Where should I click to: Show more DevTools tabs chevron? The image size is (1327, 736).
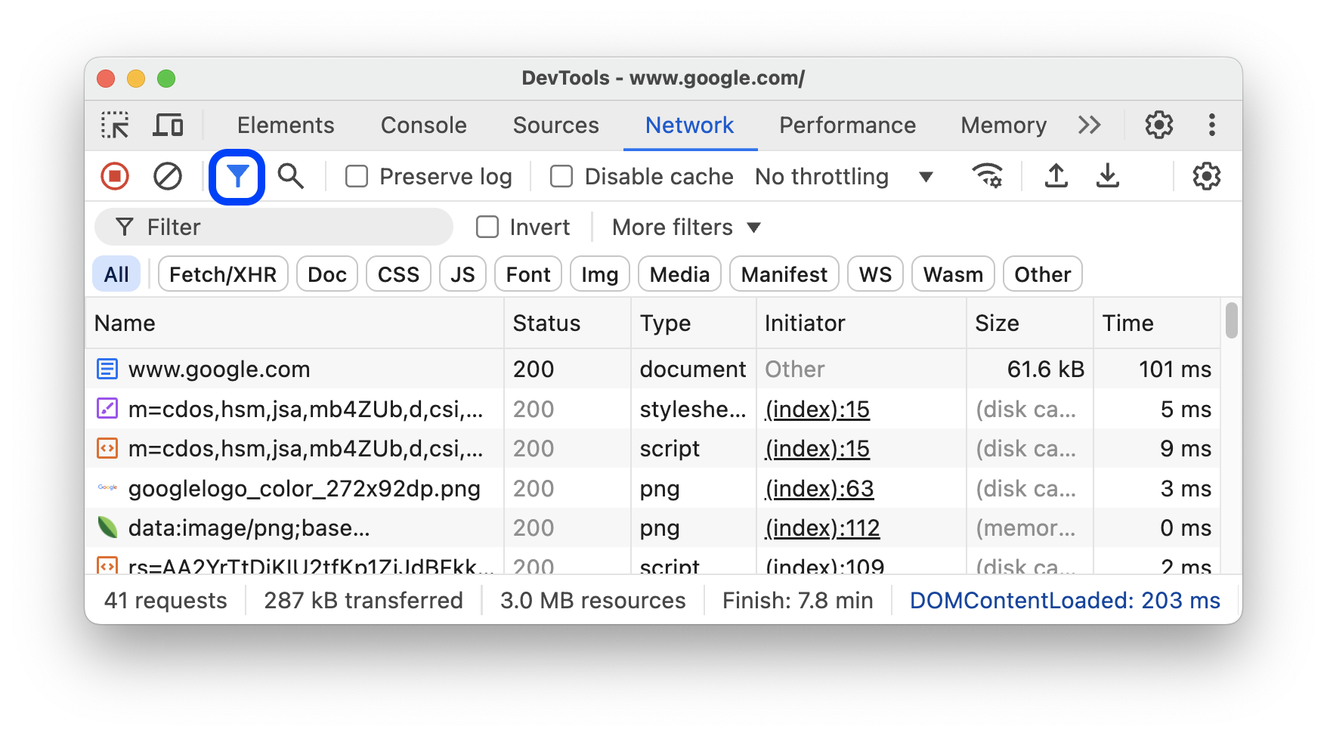[x=1089, y=125]
